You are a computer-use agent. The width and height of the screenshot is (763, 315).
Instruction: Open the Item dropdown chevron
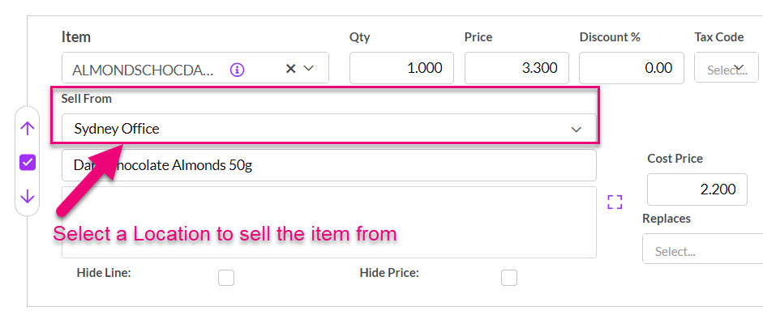tap(308, 69)
